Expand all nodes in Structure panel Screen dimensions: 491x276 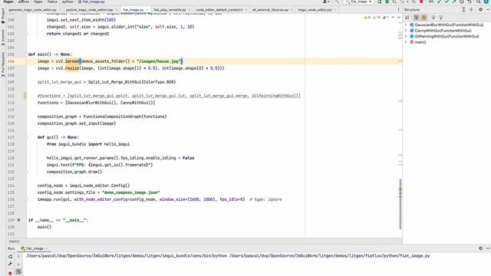(463, 10)
